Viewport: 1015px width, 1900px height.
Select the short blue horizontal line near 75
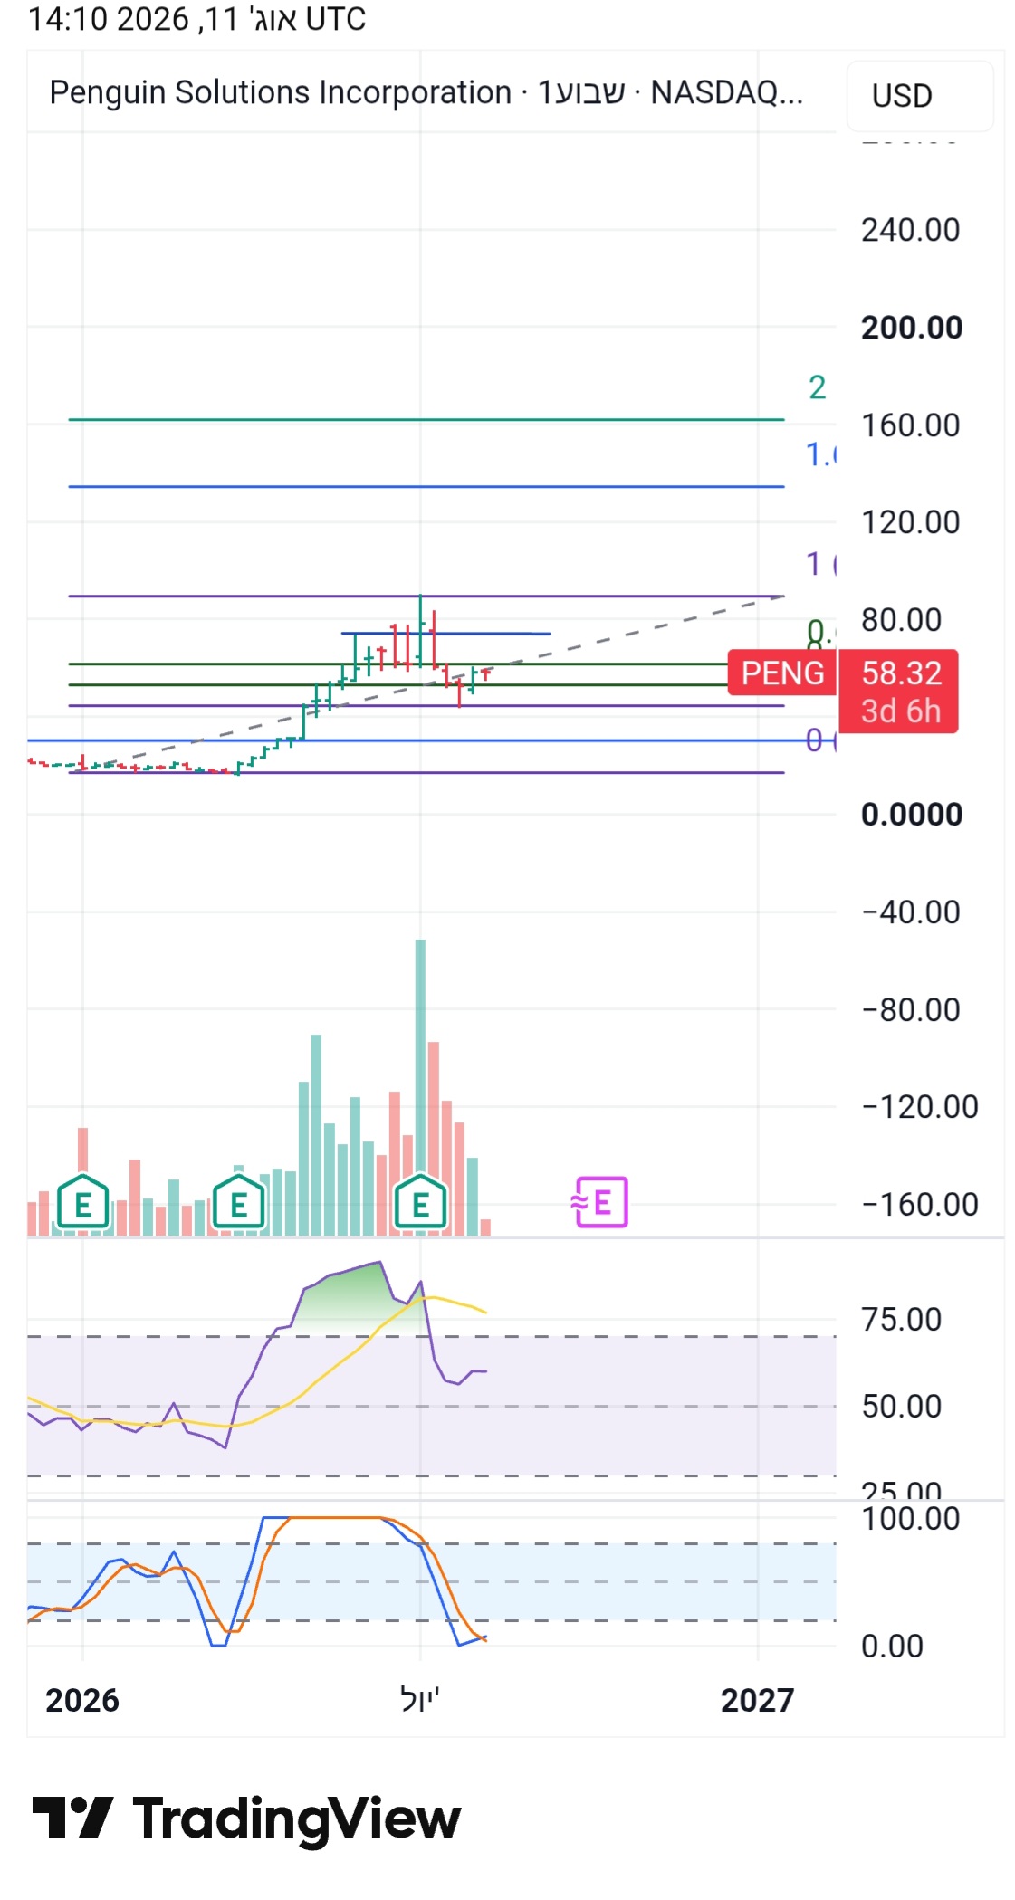[x=445, y=633]
